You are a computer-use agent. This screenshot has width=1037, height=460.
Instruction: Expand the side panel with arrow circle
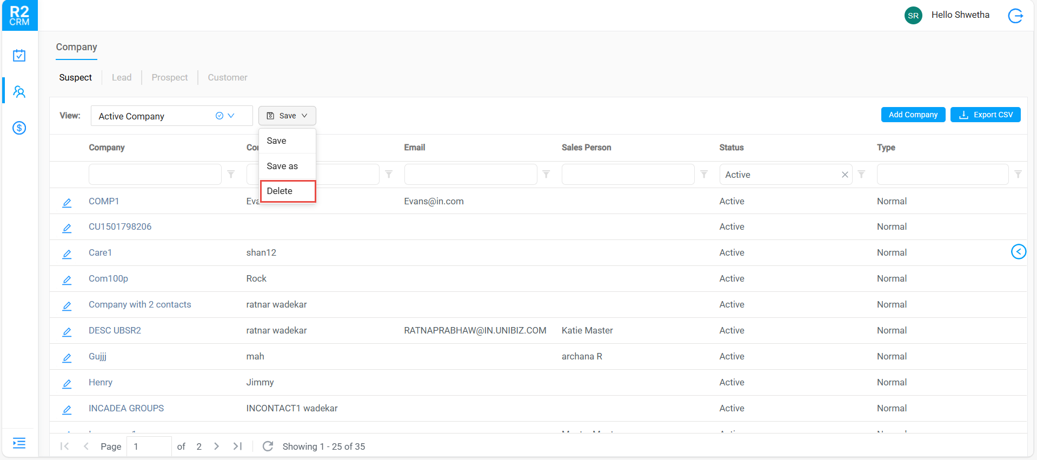(1018, 252)
